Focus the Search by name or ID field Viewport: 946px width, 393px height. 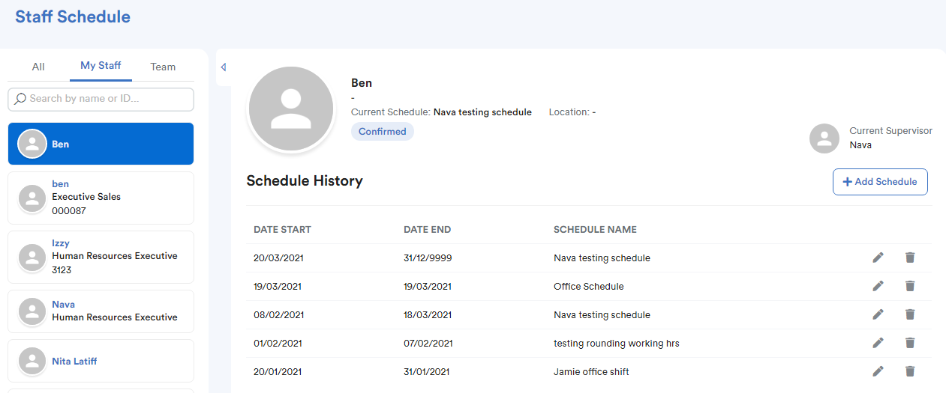pyautogui.click(x=101, y=99)
